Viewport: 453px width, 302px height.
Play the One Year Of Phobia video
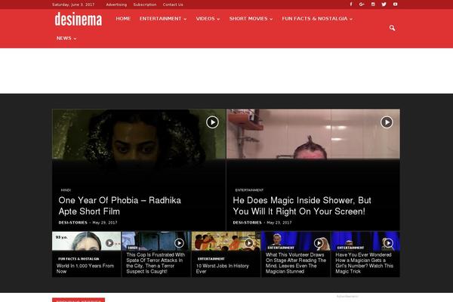[212, 122]
